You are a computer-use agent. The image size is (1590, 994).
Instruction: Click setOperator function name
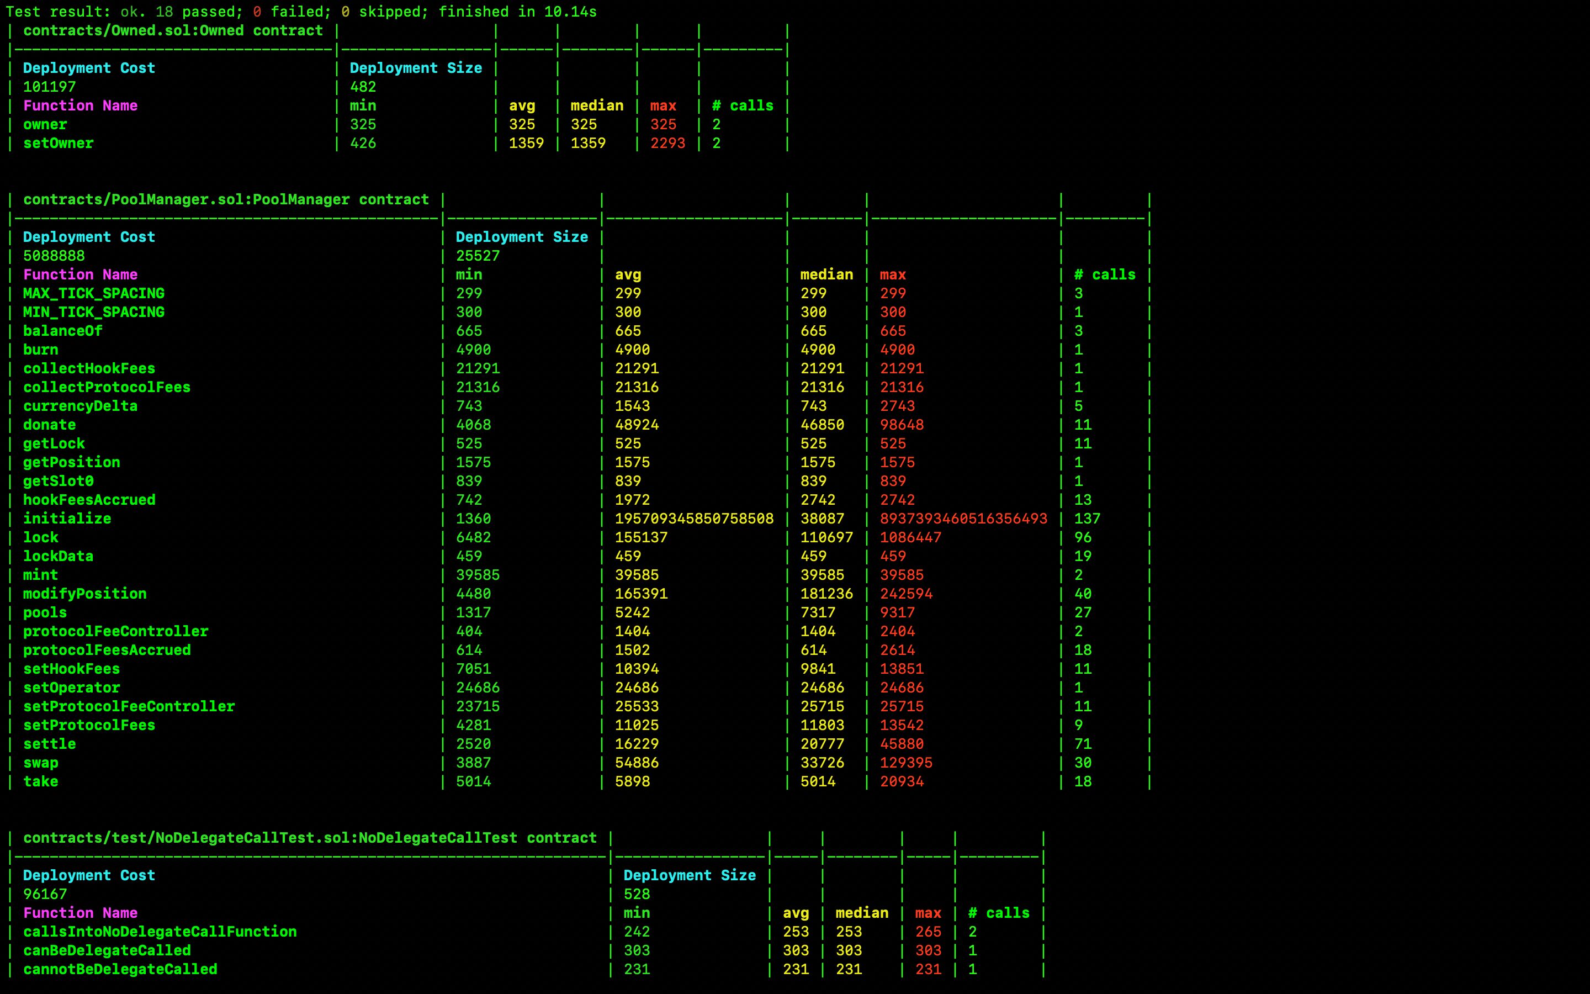(72, 688)
